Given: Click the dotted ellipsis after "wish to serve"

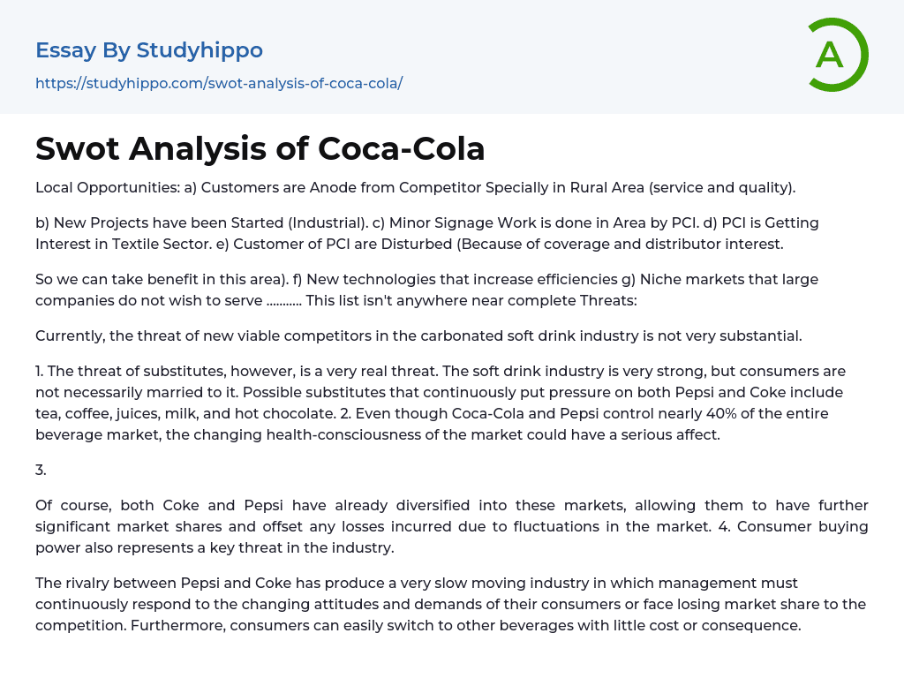Looking at the screenshot, I should pyautogui.click(x=283, y=300).
